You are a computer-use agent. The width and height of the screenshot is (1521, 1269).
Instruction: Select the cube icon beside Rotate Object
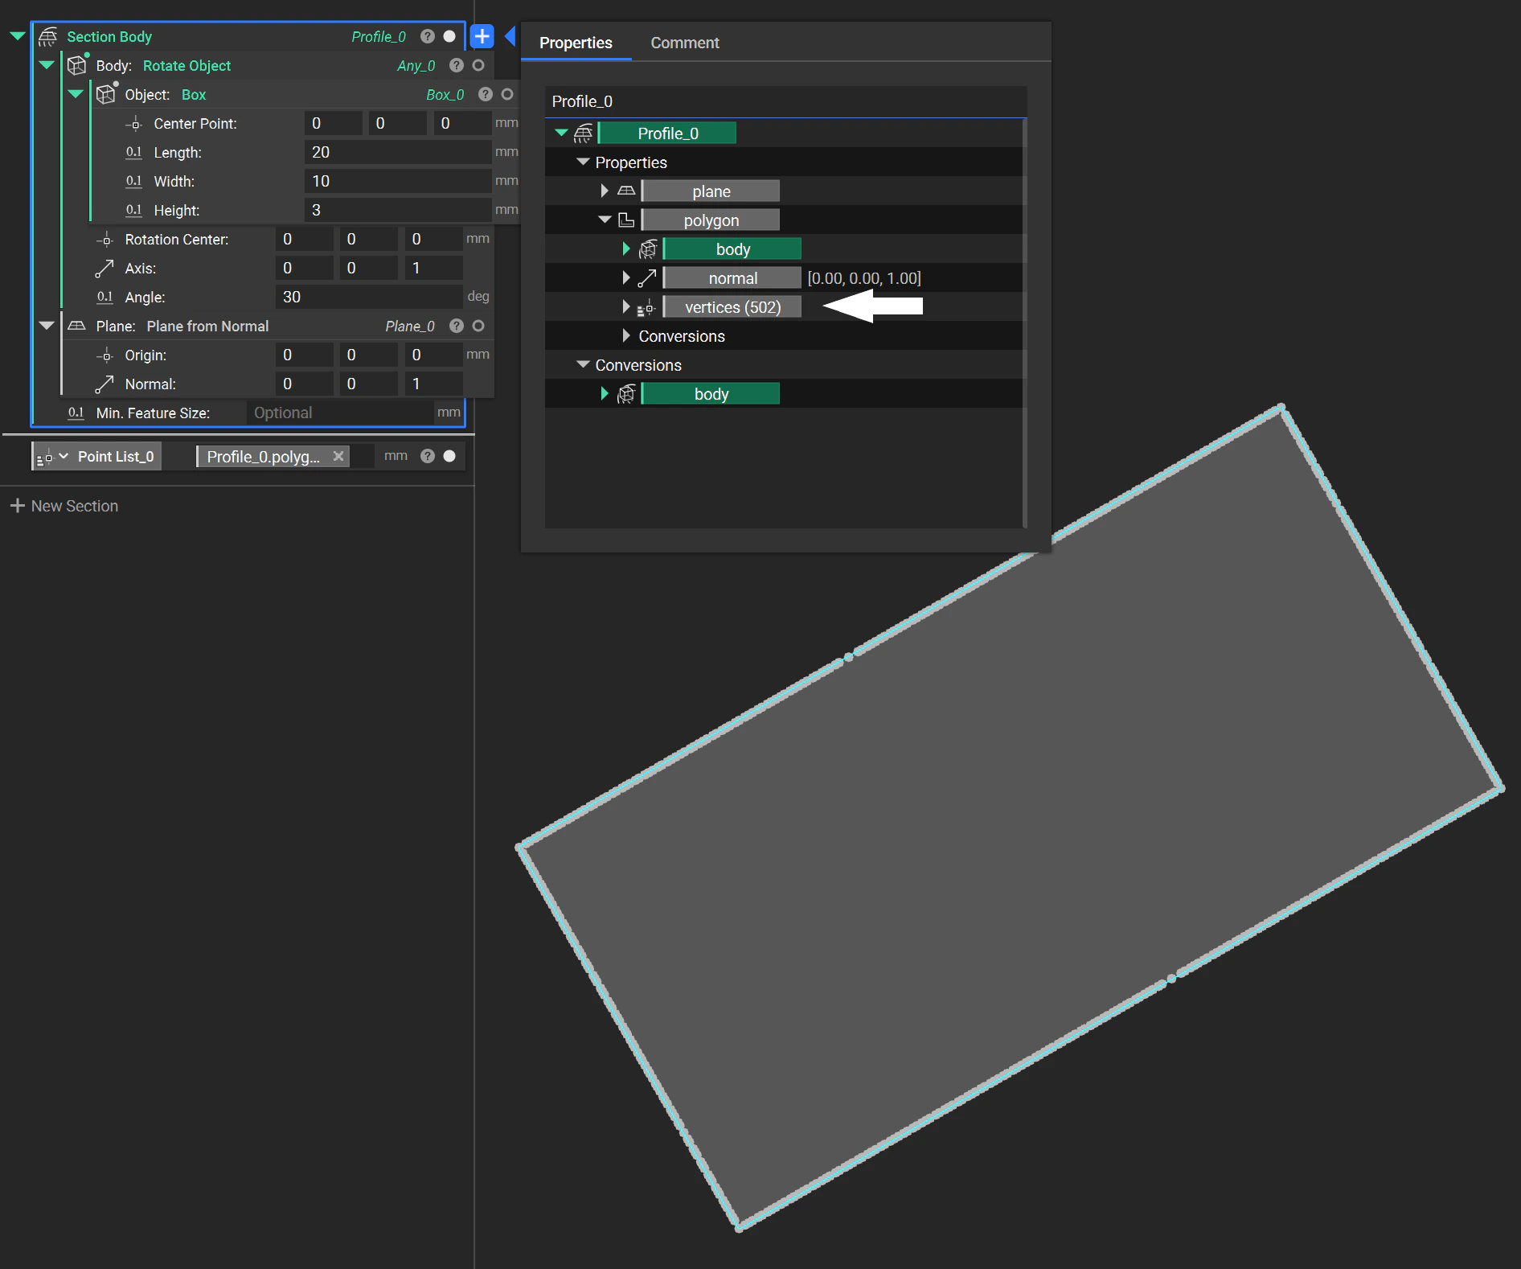click(77, 65)
